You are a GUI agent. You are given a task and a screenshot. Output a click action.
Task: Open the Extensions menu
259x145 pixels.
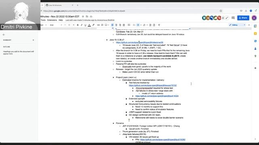point(52,20)
